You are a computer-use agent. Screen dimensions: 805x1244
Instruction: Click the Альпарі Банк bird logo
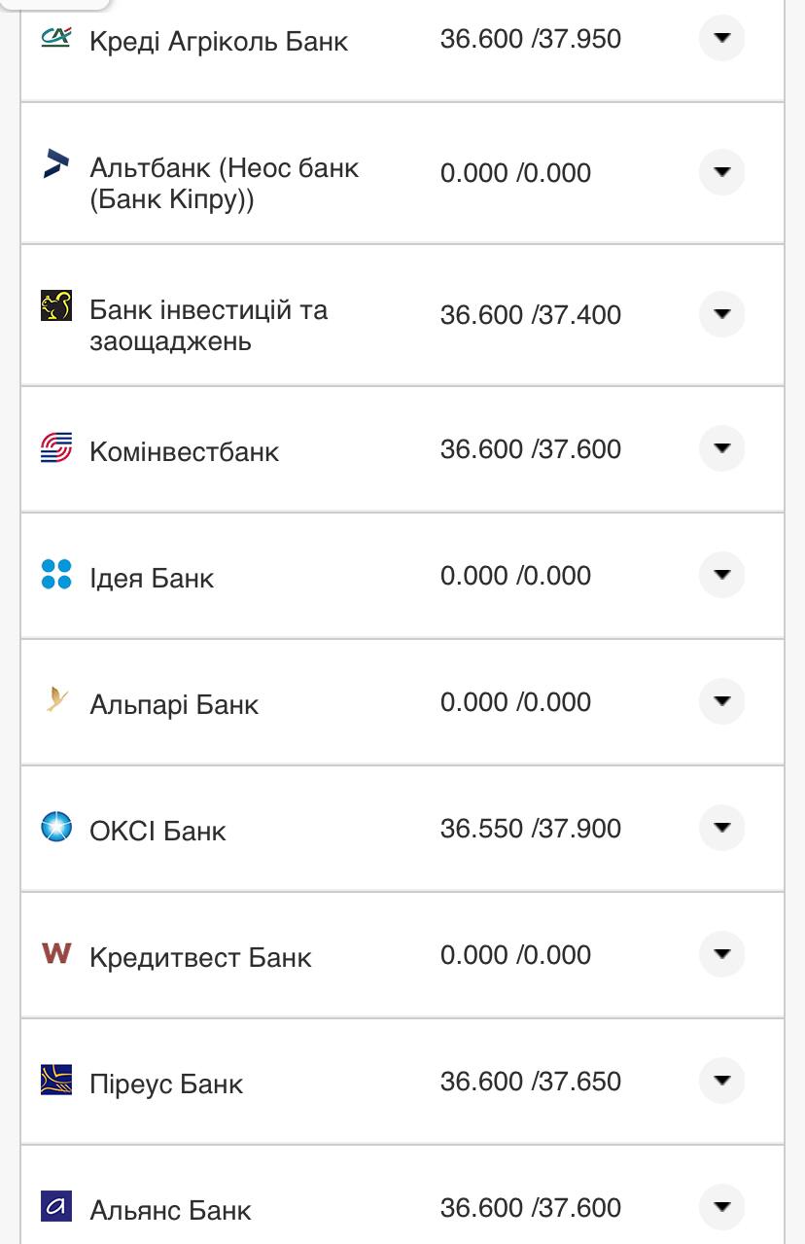pos(56,698)
